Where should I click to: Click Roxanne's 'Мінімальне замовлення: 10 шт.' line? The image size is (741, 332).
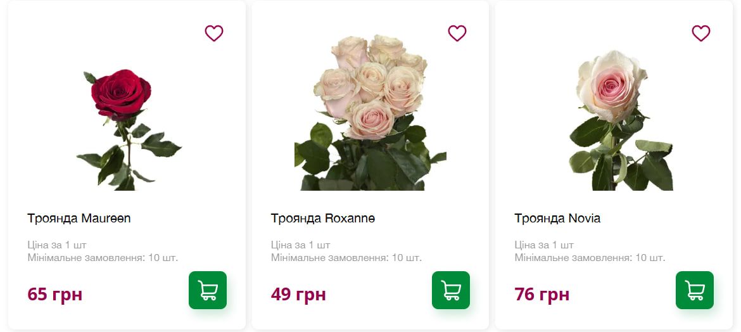pyautogui.click(x=346, y=258)
